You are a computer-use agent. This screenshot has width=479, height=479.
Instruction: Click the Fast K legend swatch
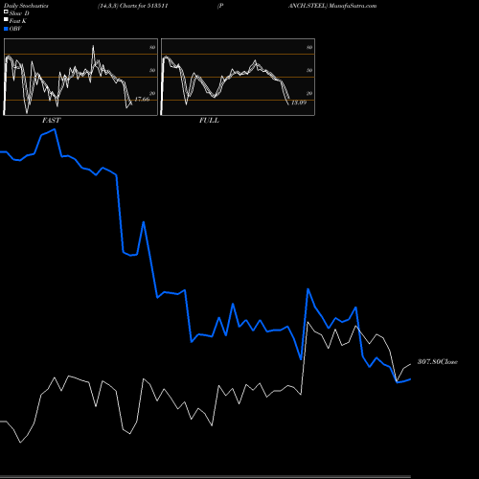pos(6,19)
